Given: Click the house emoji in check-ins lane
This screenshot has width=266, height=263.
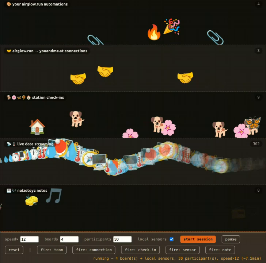Looking at the screenshot, I should (37, 127).
